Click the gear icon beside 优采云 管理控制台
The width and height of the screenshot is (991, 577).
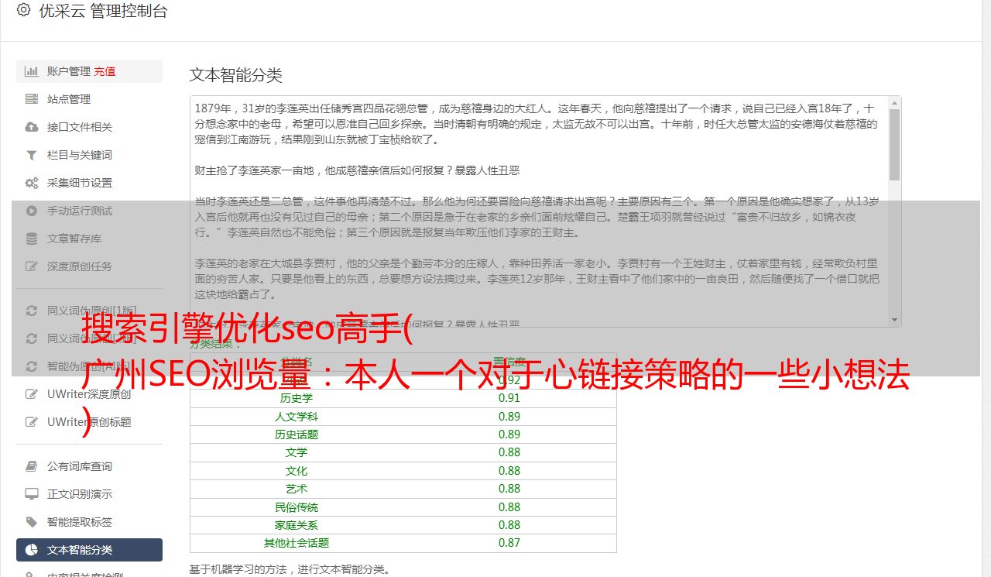pos(23,10)
